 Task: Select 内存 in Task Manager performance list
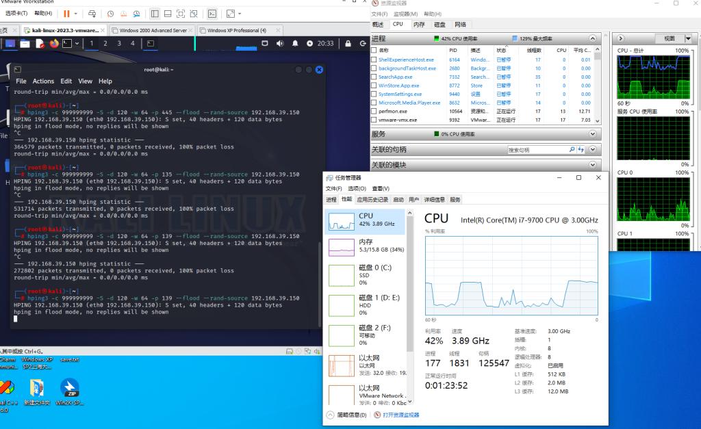pos(366,246)
